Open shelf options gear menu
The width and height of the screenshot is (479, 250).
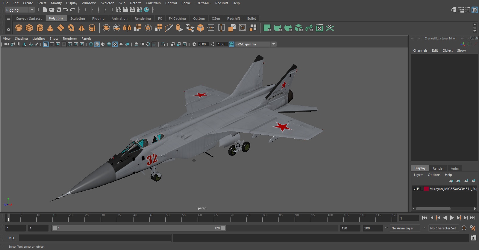(x=8, y=29)
